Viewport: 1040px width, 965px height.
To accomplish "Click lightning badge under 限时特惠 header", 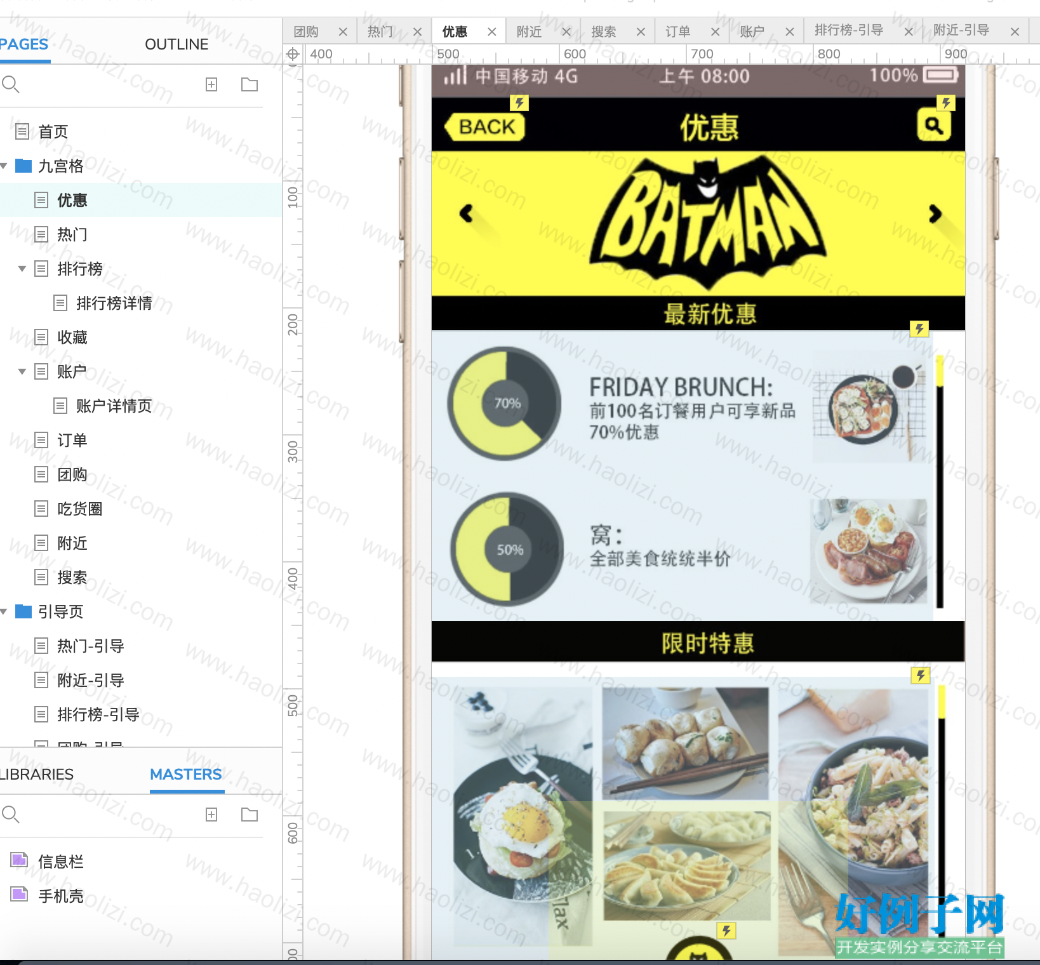I will point(921,675).
